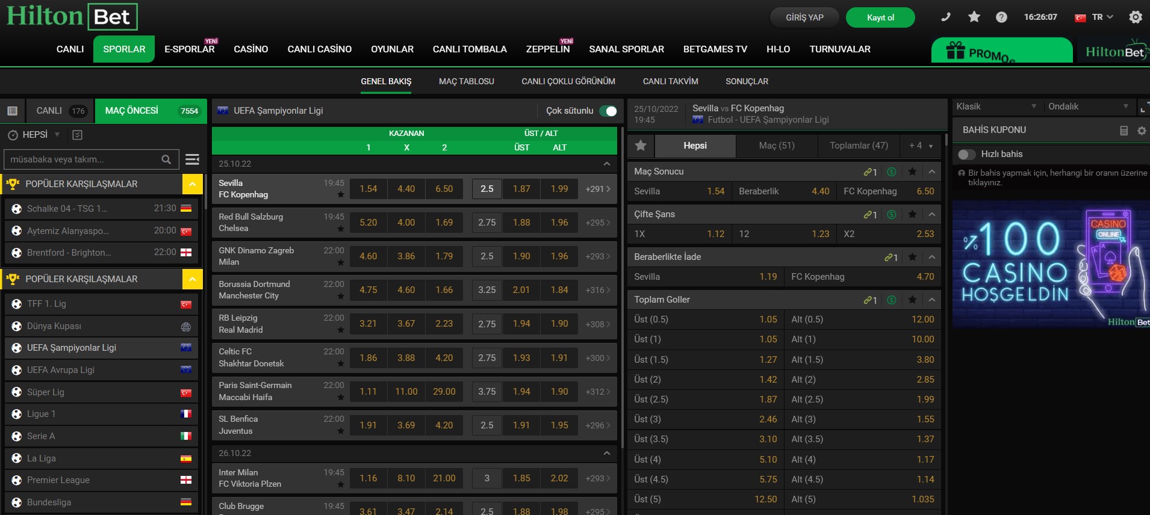Open Premier League in the league list
Image resolution: width=1150 pixels, height=515 pixels.
click(101, 480)
